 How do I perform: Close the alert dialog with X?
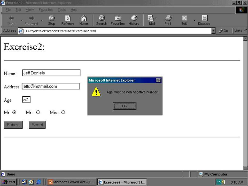(158, 80)
